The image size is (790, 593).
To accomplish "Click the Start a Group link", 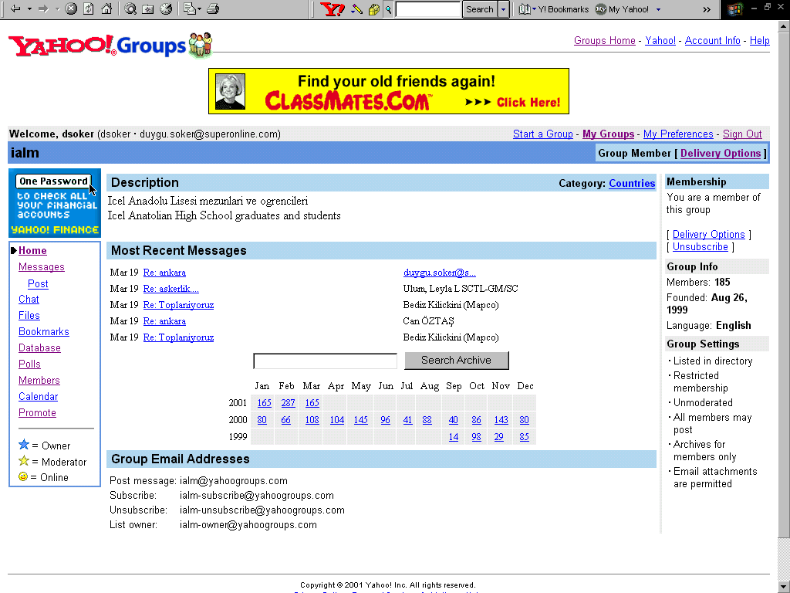I will (x=542, y=134).
